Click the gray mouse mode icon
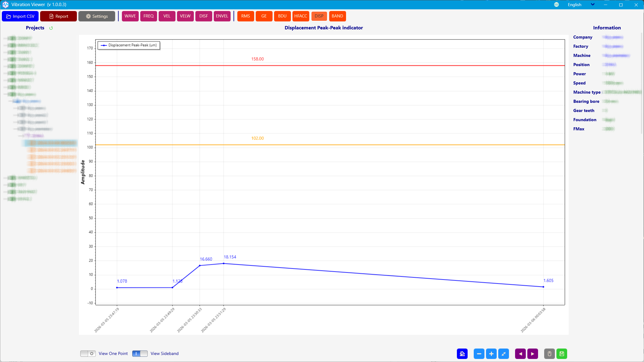This screenshot has width=644, height=362. 549,354
